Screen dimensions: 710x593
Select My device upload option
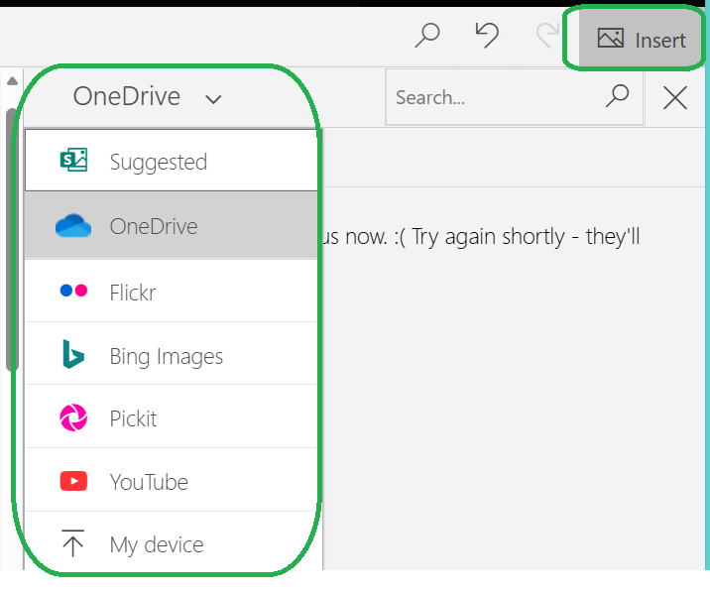[172, 542]
